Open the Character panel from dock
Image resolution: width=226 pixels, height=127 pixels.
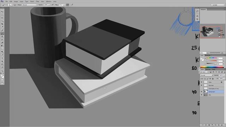pos(197,16)
